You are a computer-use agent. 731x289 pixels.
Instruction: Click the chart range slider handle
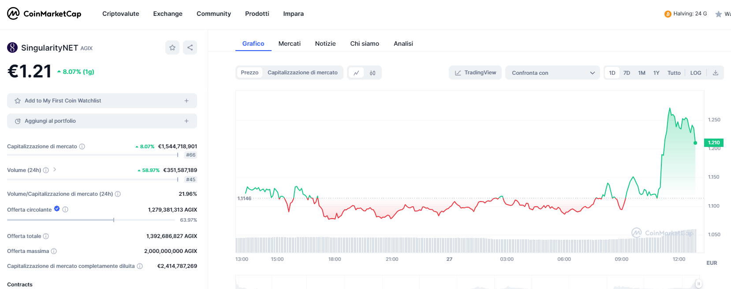pyautogui.click(x=698, y=284)
